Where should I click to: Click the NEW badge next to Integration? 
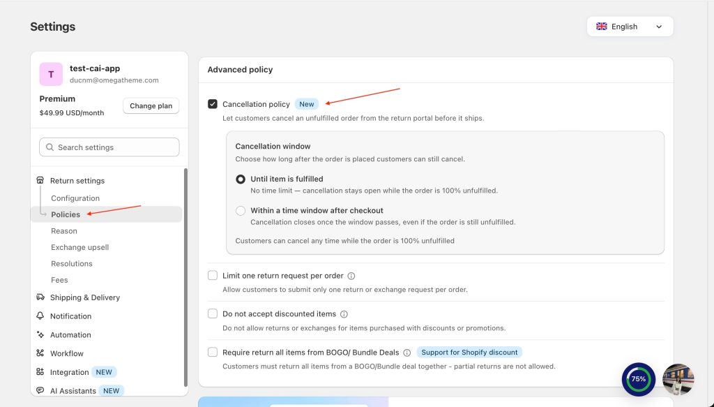point(104,372)
